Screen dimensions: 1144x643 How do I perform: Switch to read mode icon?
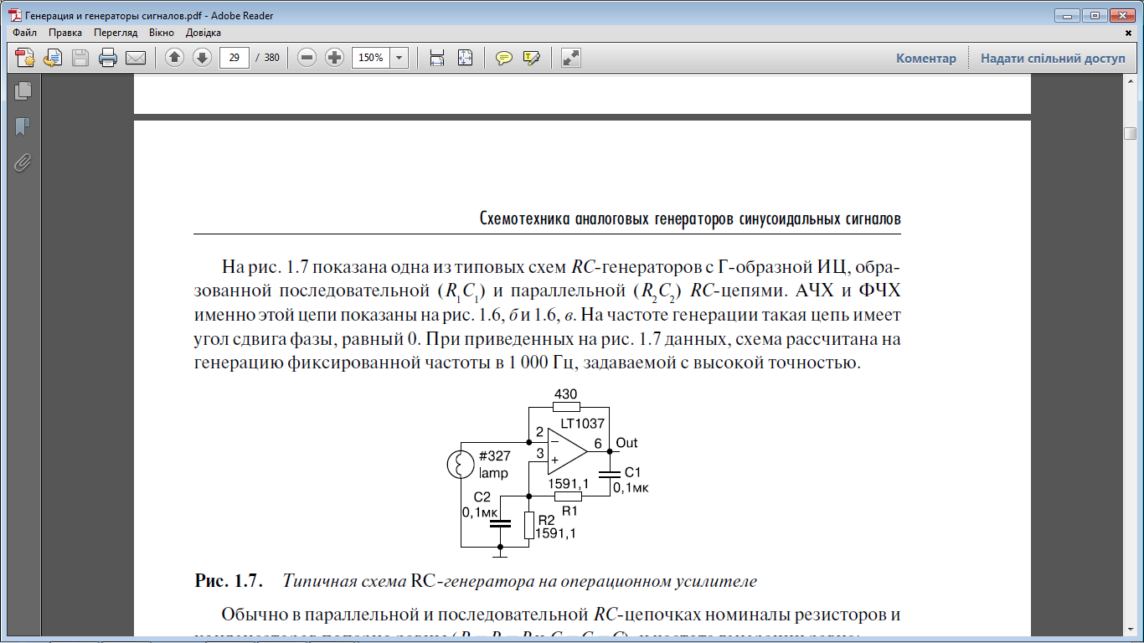click(571, 58)
